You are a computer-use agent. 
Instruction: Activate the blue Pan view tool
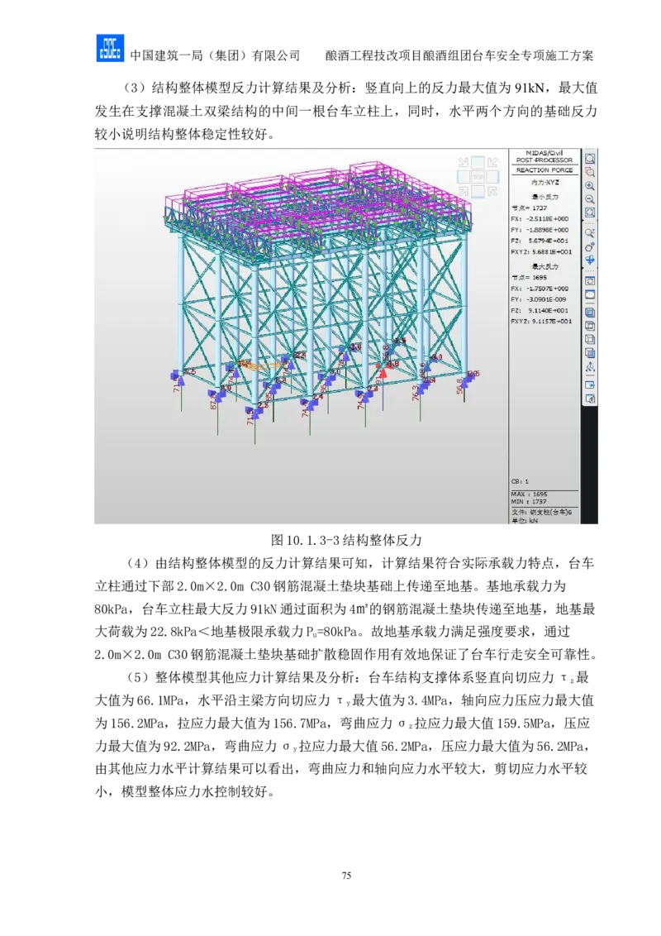[x=590, y=260]
